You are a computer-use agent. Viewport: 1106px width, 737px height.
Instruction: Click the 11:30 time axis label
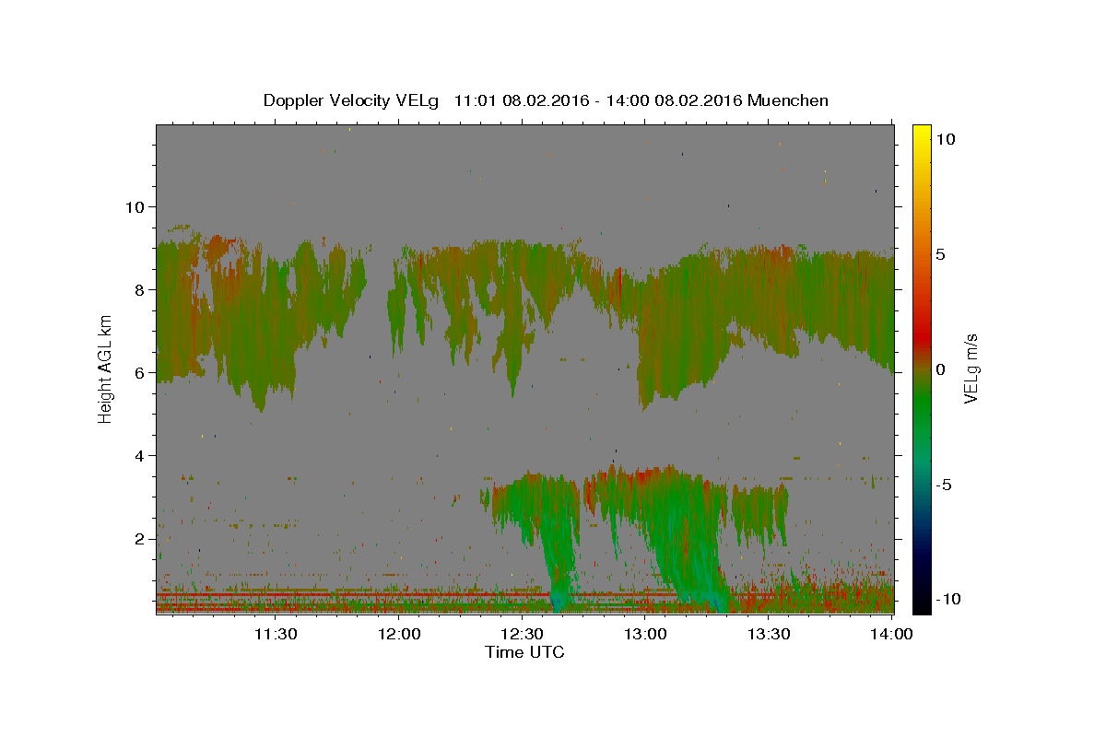(x=275, y=634)
